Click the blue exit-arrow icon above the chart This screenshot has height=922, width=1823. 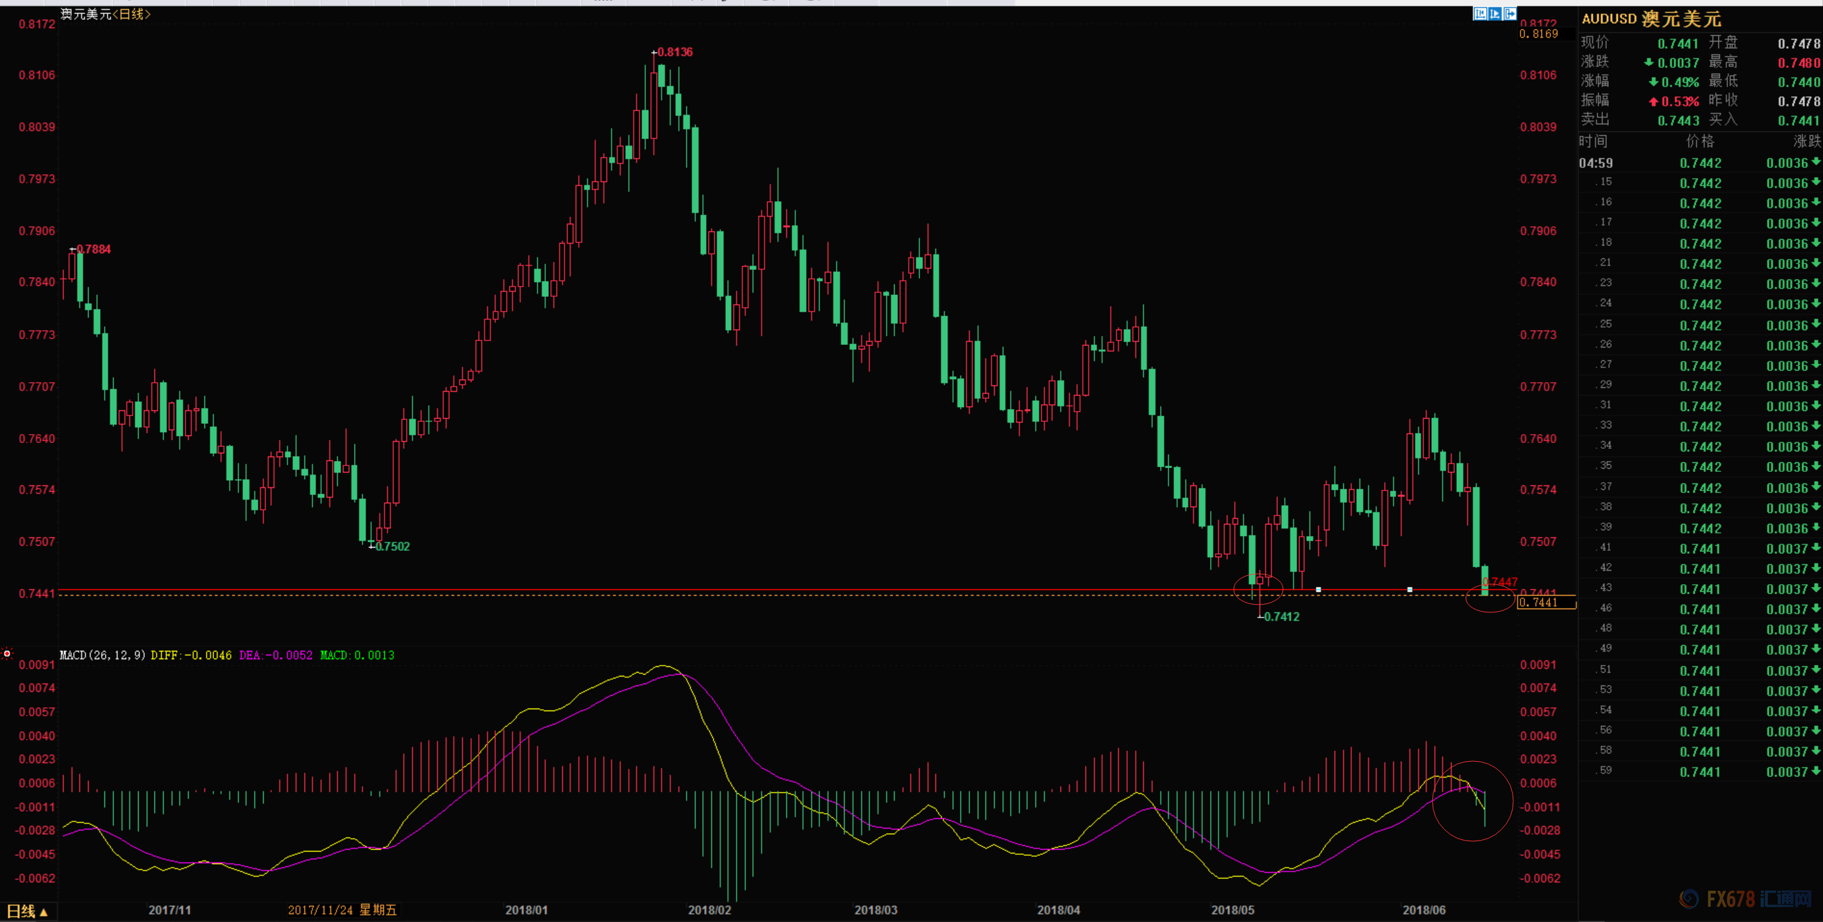coord(1509,13)
